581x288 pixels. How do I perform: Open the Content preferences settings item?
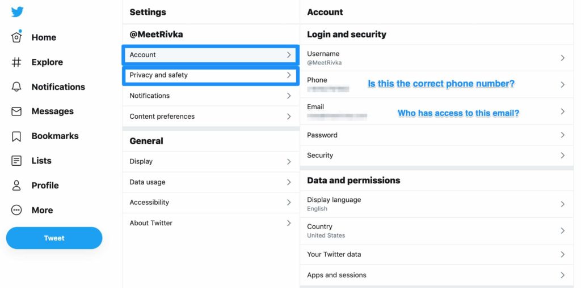pos(210,117)
